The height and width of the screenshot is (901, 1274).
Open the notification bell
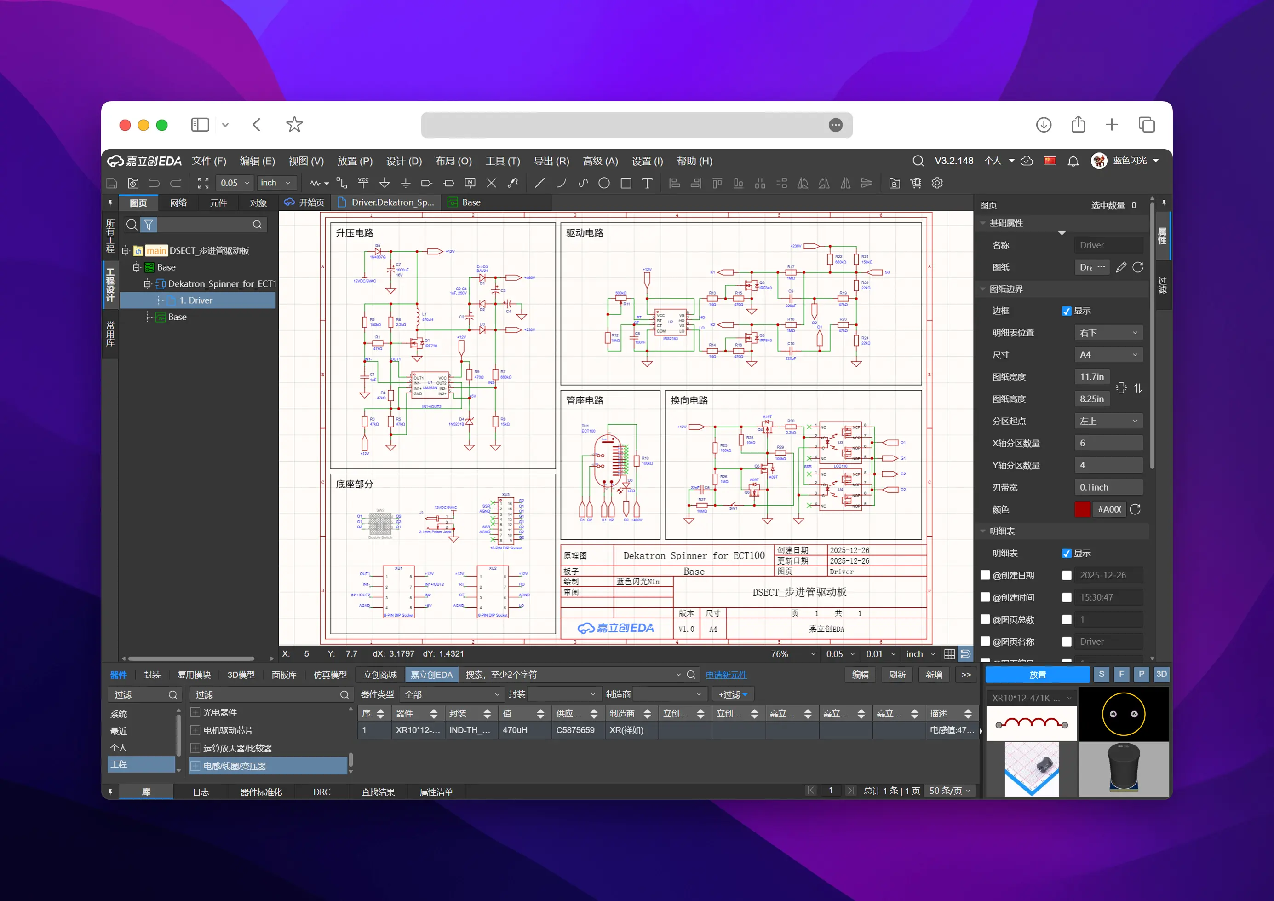pyautogui.click(x=1073, y=161)
